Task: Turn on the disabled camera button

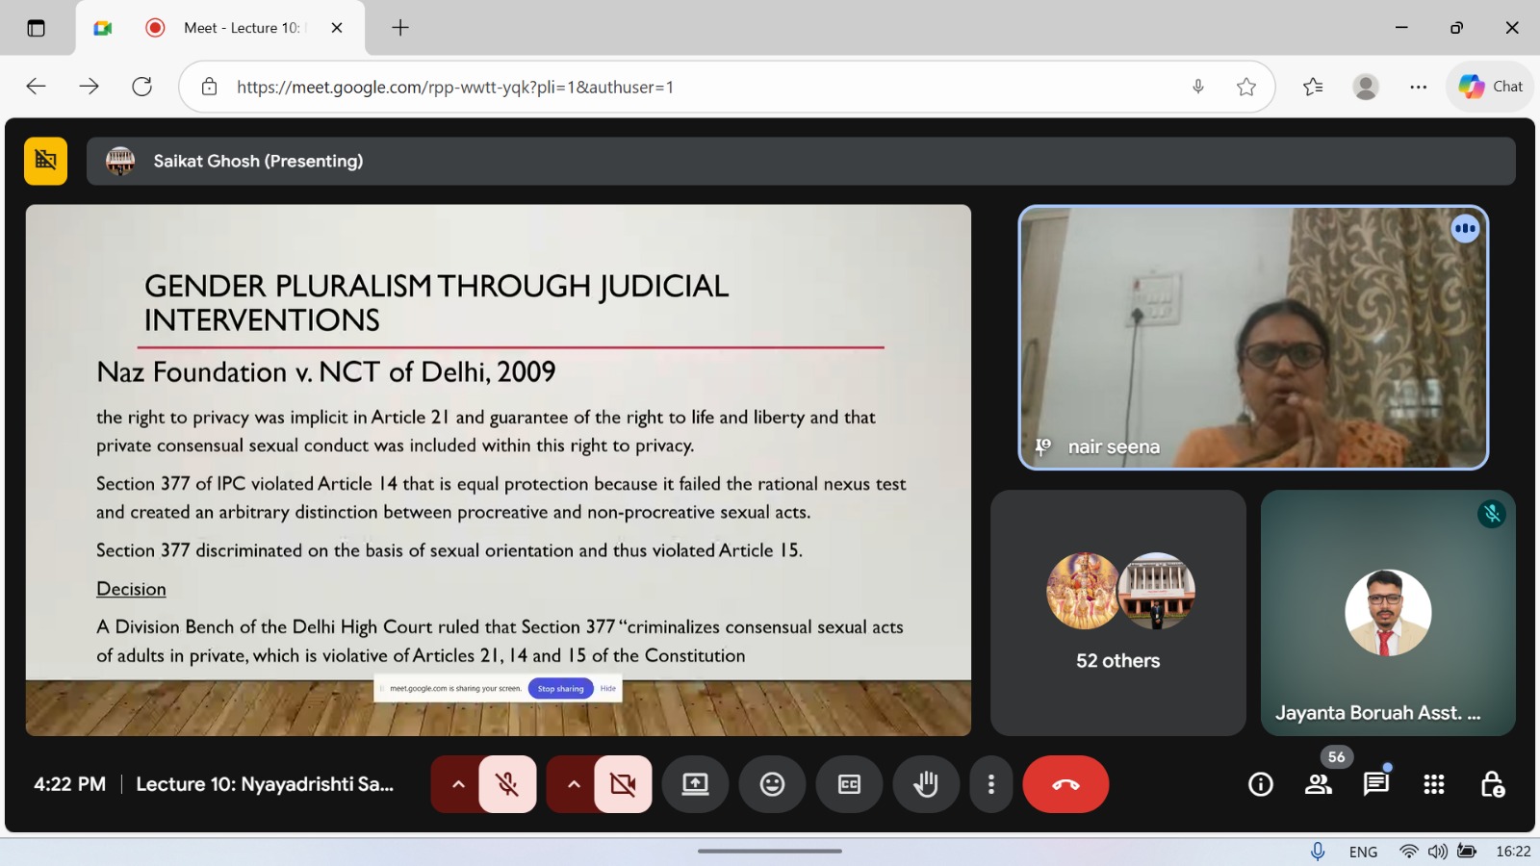Action: [623, 784]
